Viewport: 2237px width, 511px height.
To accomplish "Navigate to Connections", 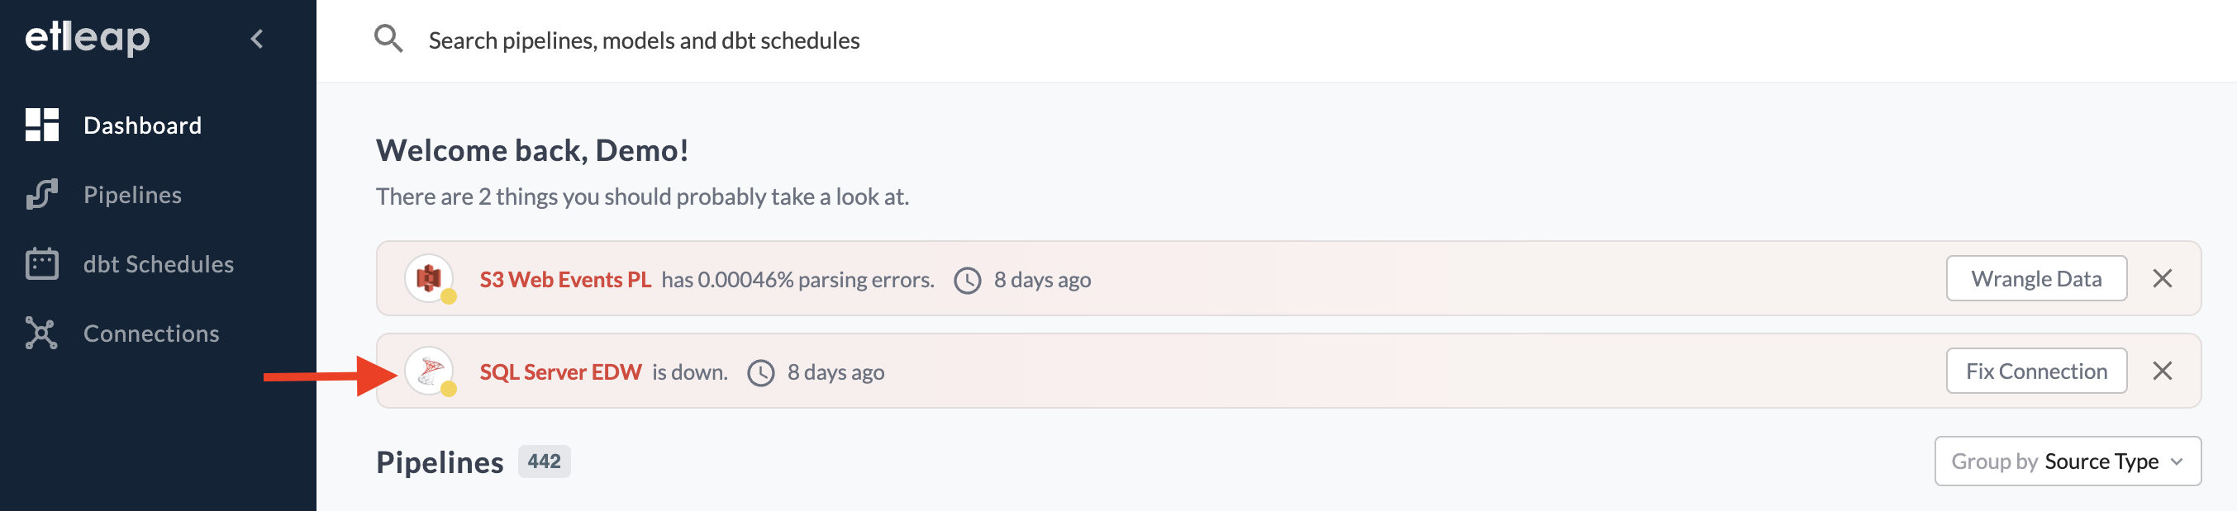I will [x=151, y=334].
